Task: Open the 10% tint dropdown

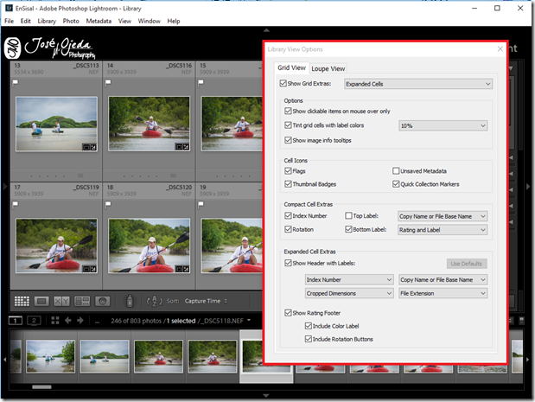Action: (x=443, y=125)
